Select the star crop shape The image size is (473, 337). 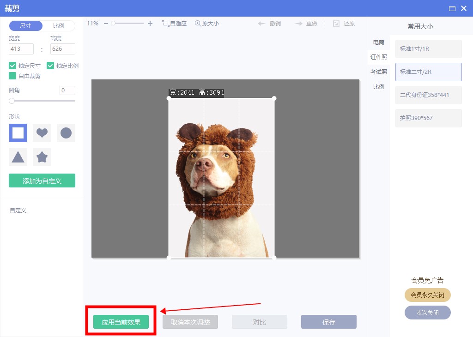(42, 157)
